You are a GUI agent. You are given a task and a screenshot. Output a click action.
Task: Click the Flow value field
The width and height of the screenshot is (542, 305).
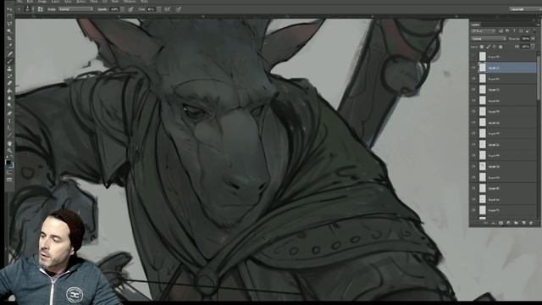[152, 9]
